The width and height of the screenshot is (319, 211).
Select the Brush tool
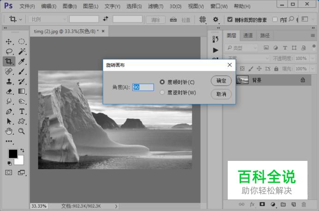point(22,71)
